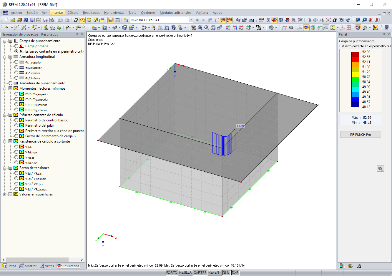Select the Carga primaria radio button
392x276 pixels.
point(16,46)
